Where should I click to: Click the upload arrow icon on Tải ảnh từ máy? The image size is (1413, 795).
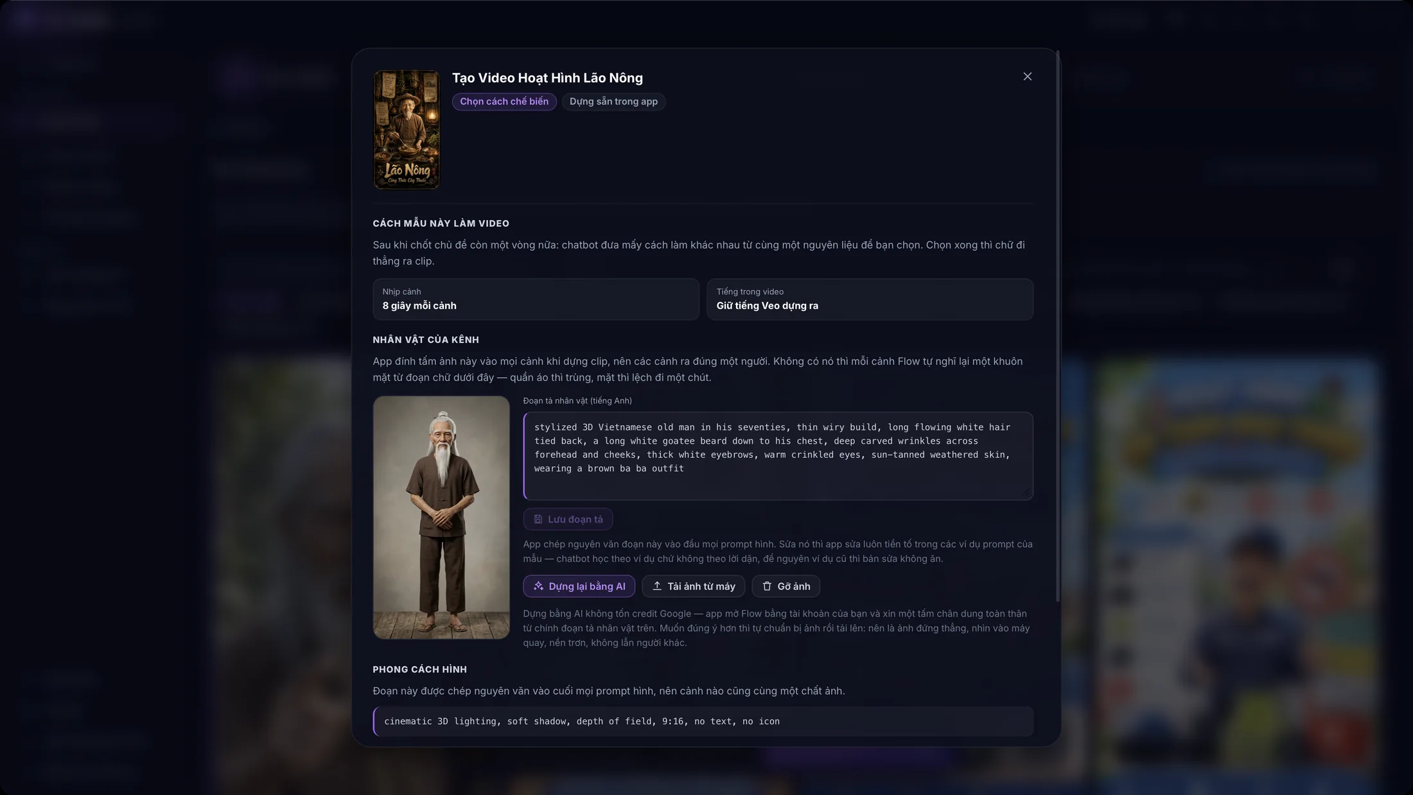tap(657, 586)
